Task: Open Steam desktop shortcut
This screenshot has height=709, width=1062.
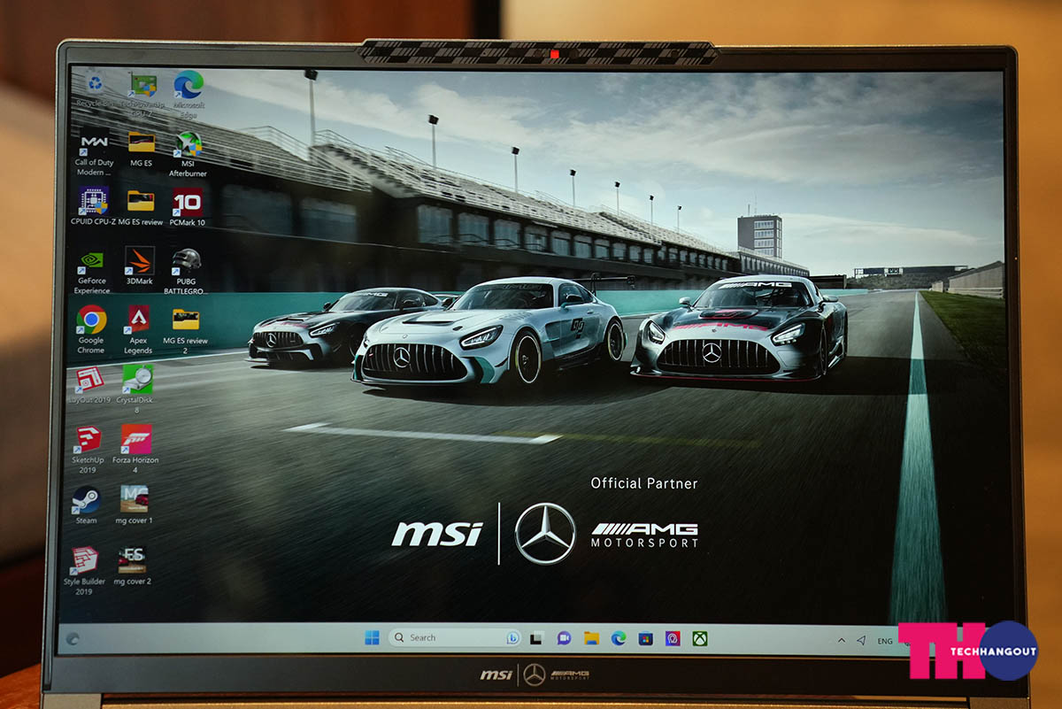Action: point(86,505)
